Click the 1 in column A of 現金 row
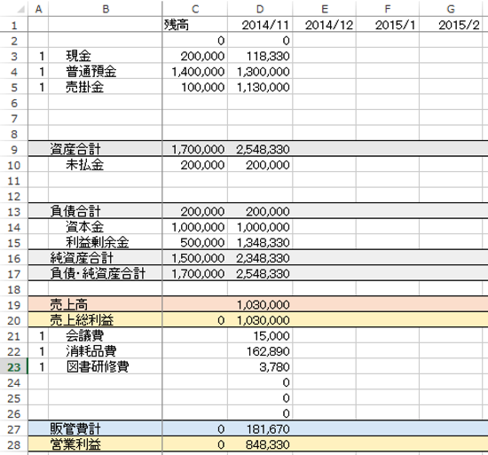Screen dimensions: 488x455 pos(38,56)
